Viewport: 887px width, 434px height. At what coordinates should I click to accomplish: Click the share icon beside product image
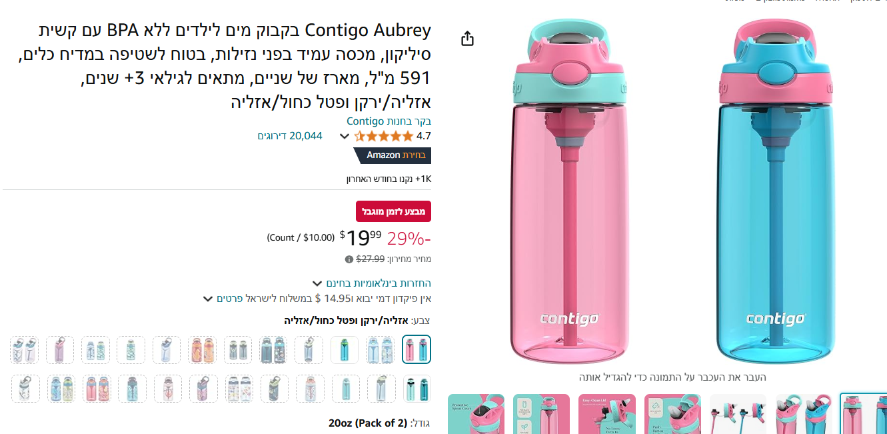click(x=468, y=39)
